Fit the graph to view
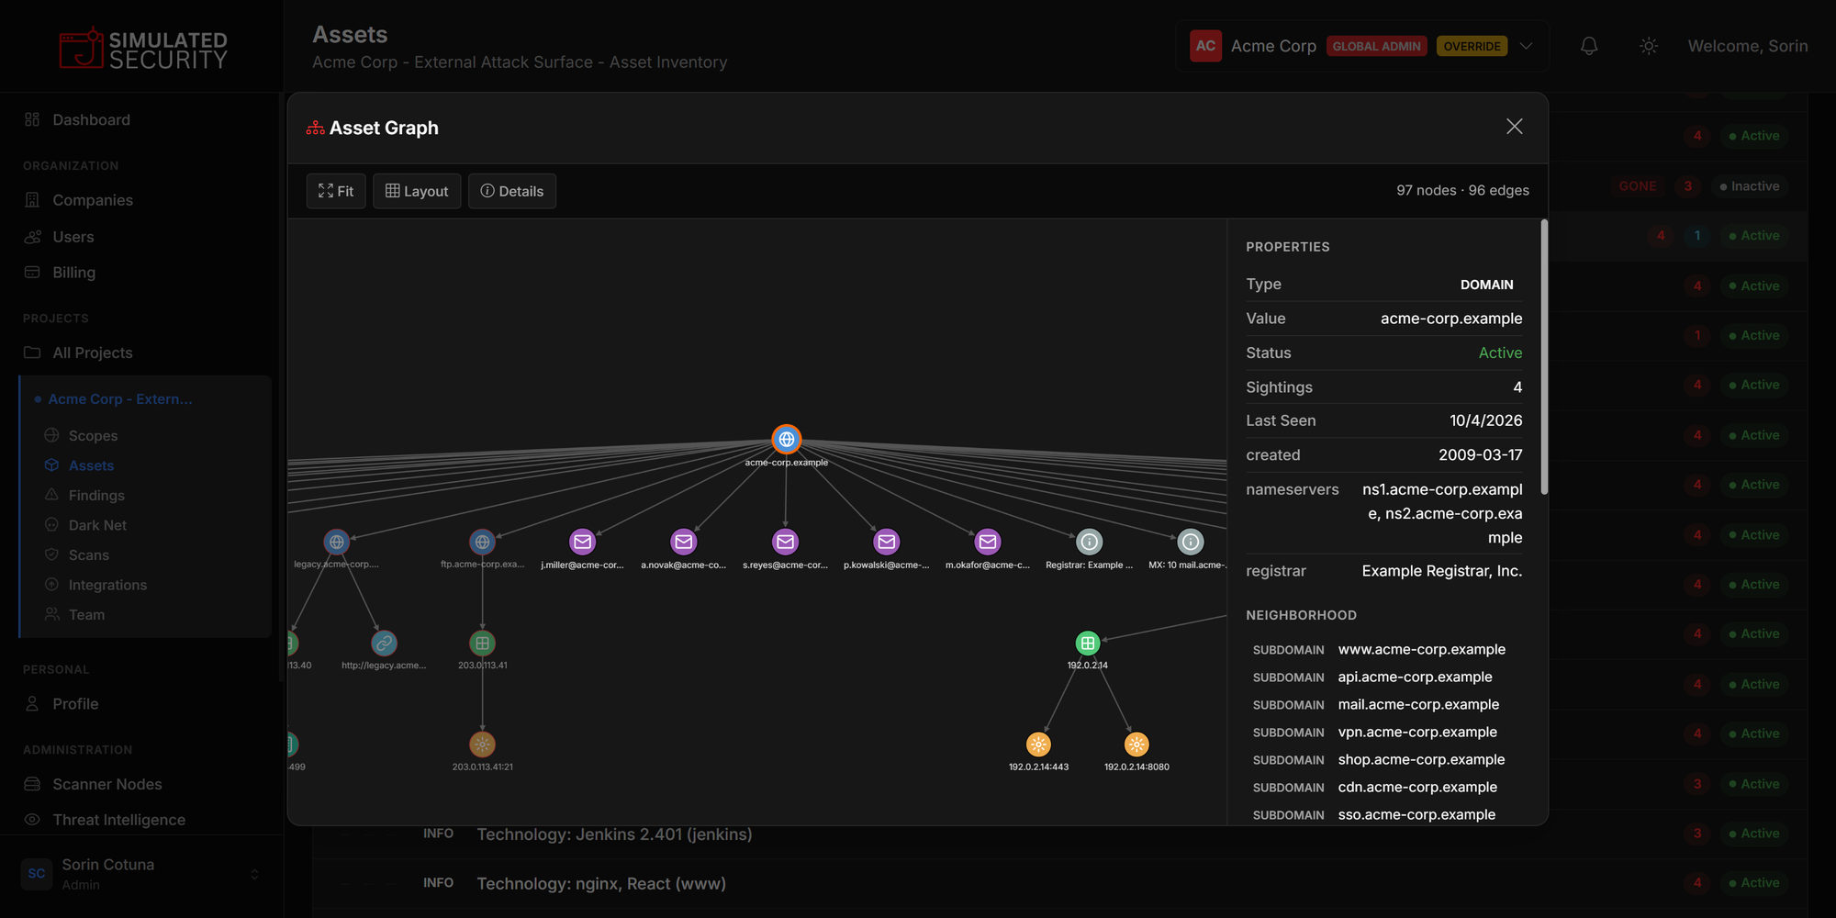Image resolution: width=1836 pixels, height=918 pixels. (x=336, y=191)
